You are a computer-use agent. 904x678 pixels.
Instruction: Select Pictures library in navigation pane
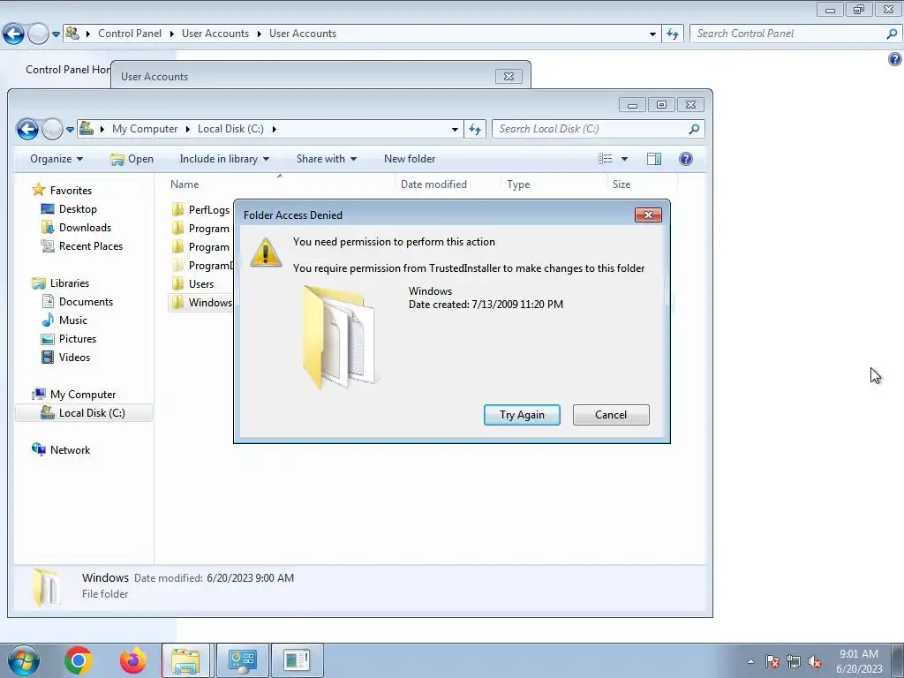[x=69, y=338]
